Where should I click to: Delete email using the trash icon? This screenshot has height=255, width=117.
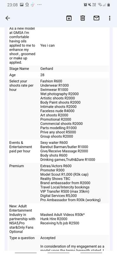[83, 18]
